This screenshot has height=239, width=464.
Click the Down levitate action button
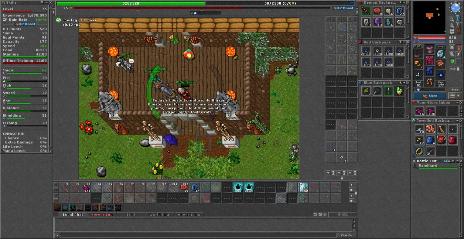coord(249,187)
